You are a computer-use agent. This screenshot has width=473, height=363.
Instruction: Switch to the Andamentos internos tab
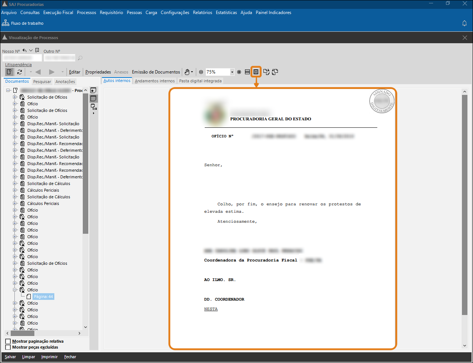[x=154, y=81]
